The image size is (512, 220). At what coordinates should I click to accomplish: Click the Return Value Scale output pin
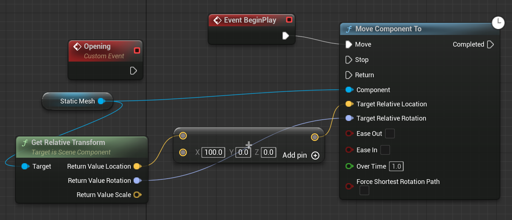pyautogui.click(x=137, y=195)
